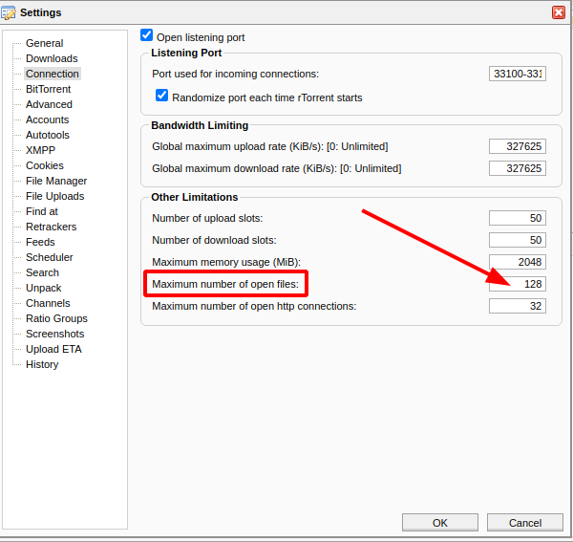Open Autotools settings
The height and width of the screenshot is (542, 573).
point(48,136)
